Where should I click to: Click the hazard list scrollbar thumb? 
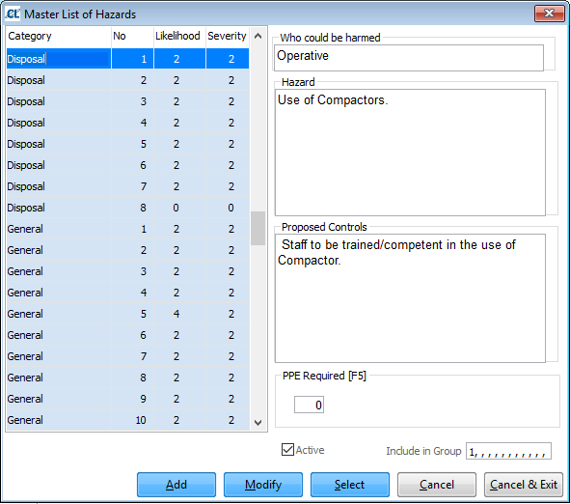tap(258, 228)
